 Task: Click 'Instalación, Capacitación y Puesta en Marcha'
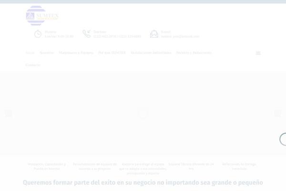tap(47, 167)
